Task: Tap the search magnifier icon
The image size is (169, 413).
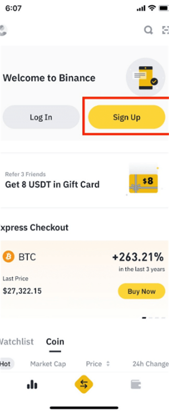Action: point(148,30)
